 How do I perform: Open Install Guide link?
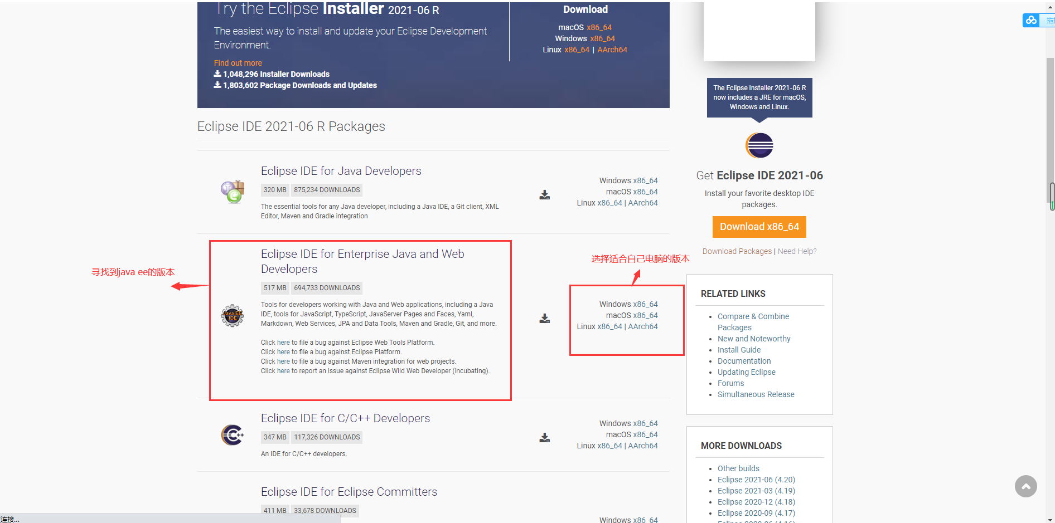click(739, 350)
